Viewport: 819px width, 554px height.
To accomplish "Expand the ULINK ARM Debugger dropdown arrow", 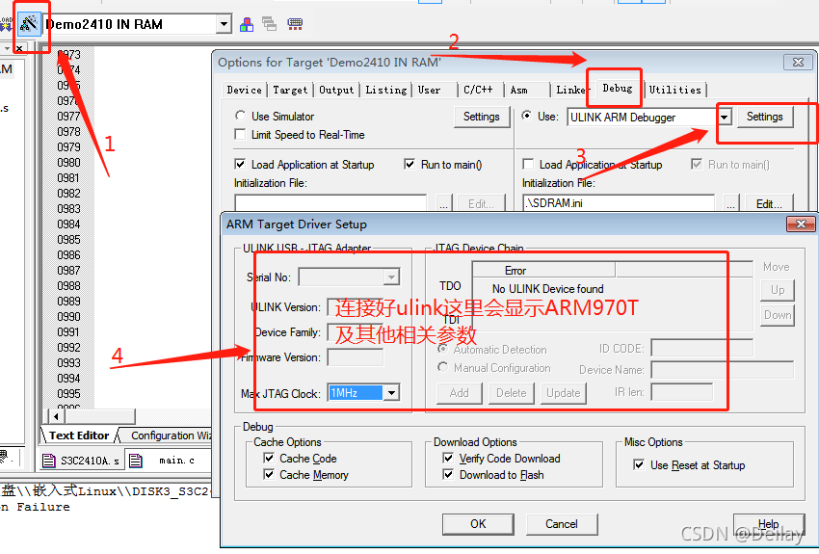I will pyautogui.click(x=724, y=117).
